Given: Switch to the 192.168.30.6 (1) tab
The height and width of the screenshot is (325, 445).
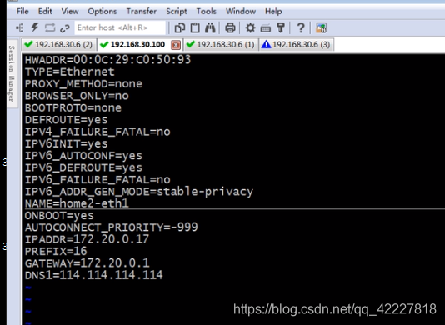Looking at the screenshot, I should (221, 44).
